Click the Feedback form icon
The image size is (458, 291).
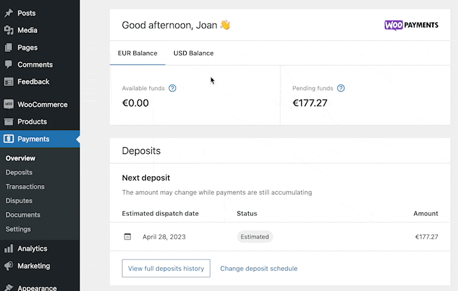click(9, 82)
